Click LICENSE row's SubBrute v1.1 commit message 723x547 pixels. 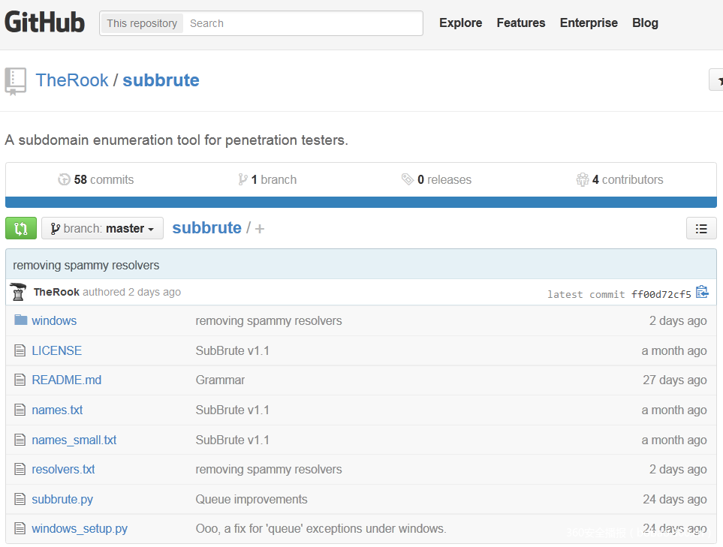(232, 350)
